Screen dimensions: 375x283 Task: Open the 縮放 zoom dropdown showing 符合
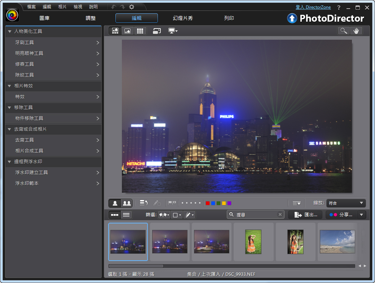[346, 203]
